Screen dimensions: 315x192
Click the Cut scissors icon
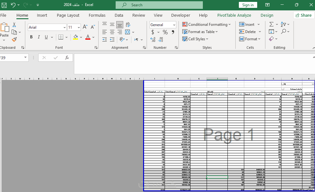[x=14, y=25]
